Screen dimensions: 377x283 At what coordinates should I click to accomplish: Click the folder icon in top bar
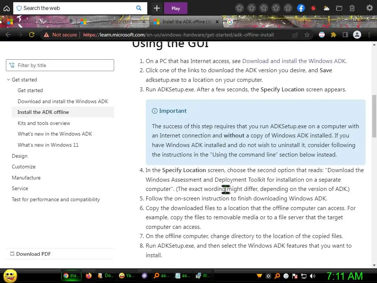[339, 8]
